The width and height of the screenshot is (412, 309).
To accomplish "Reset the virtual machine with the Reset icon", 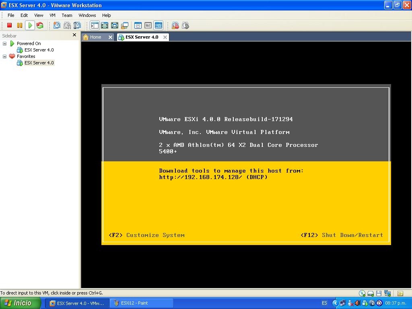I will 40,25.
